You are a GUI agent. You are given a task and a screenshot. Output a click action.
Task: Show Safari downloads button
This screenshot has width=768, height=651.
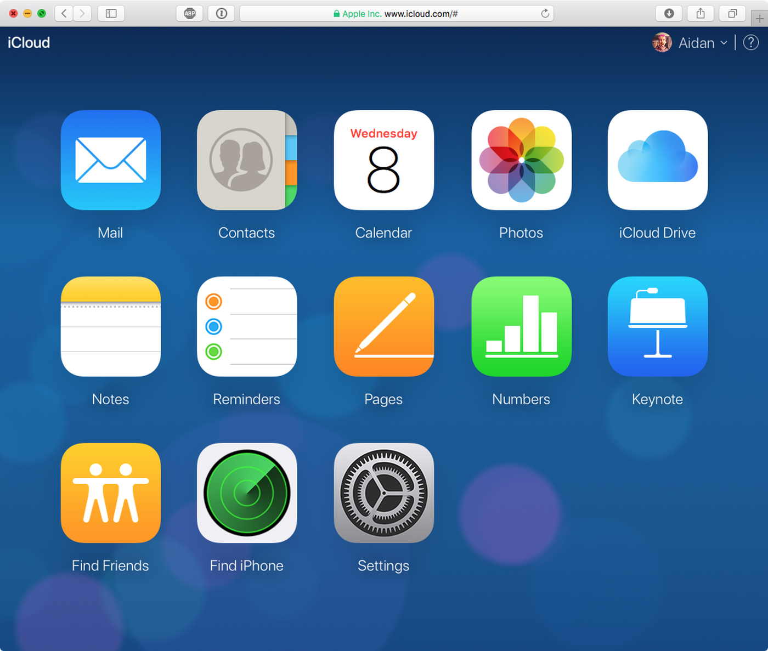tap(669, 13)
